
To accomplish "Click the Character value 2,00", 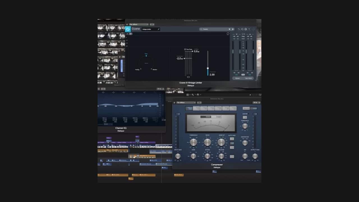I will tap(212, 75).
